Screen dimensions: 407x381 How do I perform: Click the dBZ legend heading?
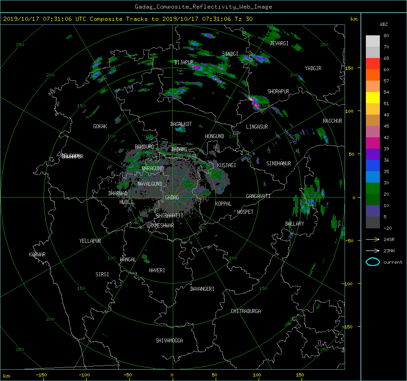[x=383, y=24]
